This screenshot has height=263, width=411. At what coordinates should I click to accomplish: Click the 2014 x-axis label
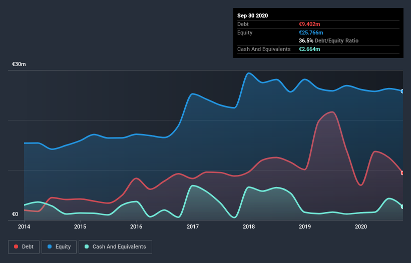24,226
